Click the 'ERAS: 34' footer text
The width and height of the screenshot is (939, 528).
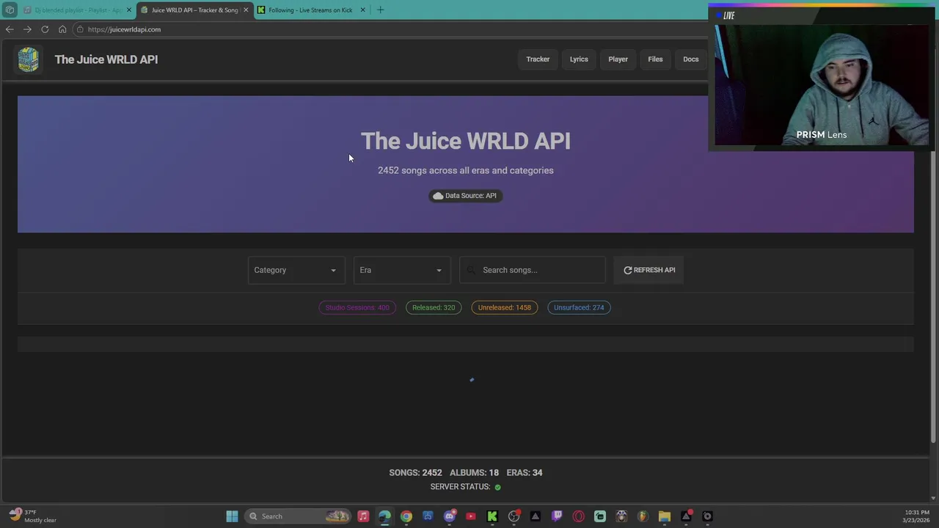pyautogui.click(x=525, y=473)
